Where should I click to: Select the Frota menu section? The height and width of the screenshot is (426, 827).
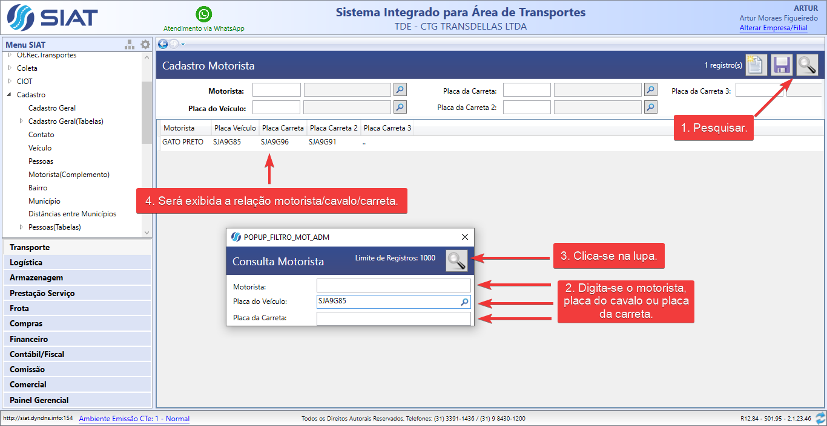[19, 308]
